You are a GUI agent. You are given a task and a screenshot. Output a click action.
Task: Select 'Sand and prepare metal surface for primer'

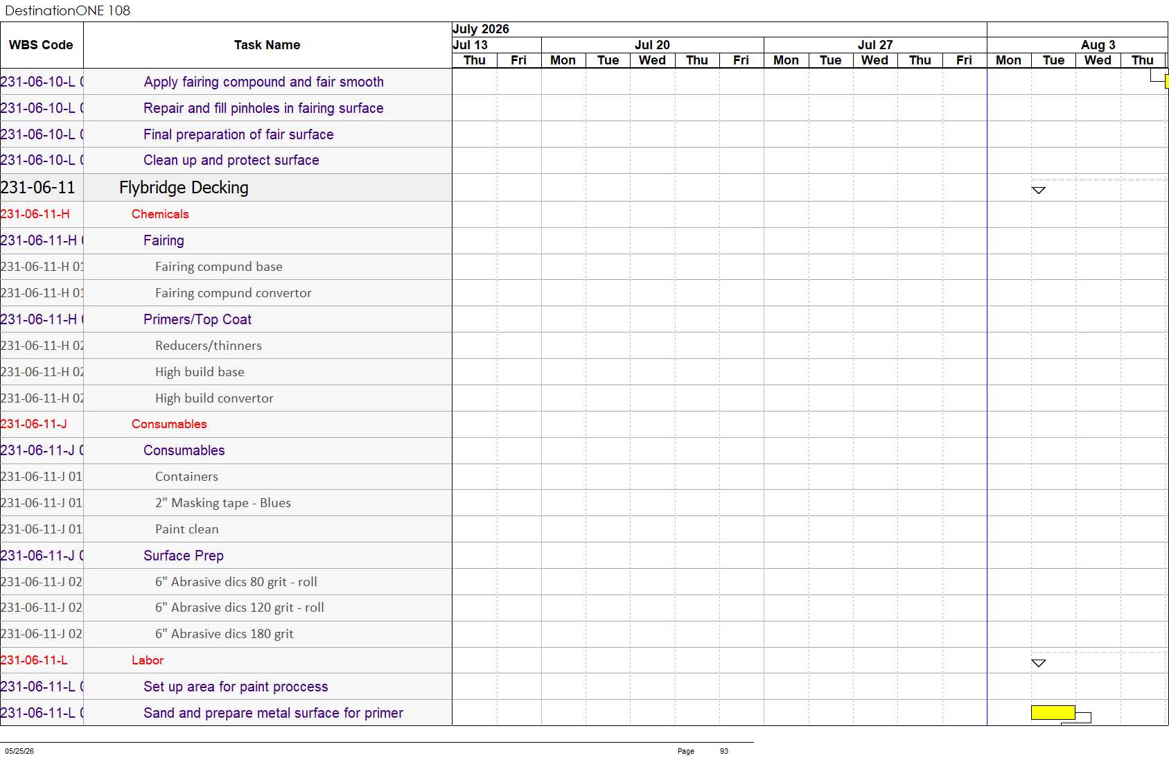pyautogui.click(x=273, y=713)
